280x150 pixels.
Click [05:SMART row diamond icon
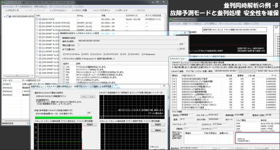tap(40, 34)
